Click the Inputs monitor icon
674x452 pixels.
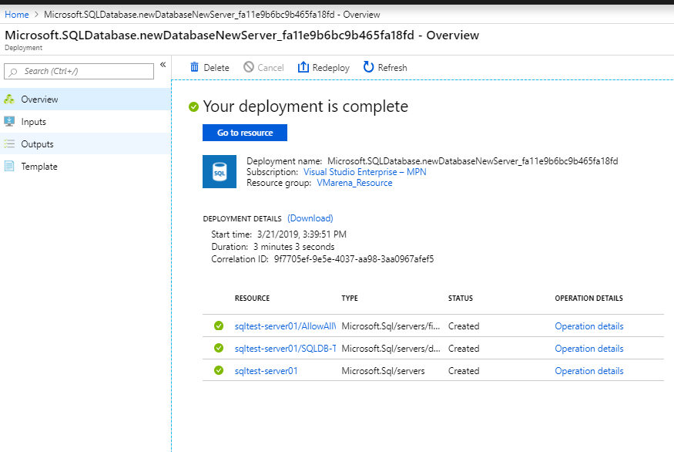(9, 122)
